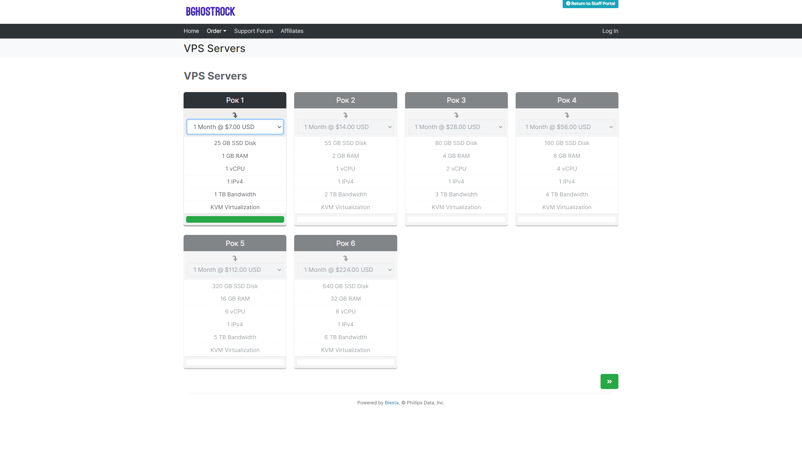Click the white select bar under Рок 5
This screenshot has width=802, height=451.
click(235, 362)
